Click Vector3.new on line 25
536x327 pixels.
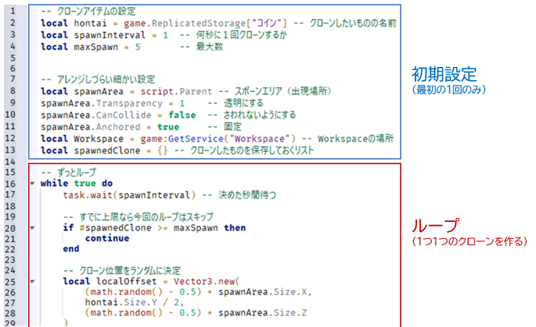click(204, 282)
